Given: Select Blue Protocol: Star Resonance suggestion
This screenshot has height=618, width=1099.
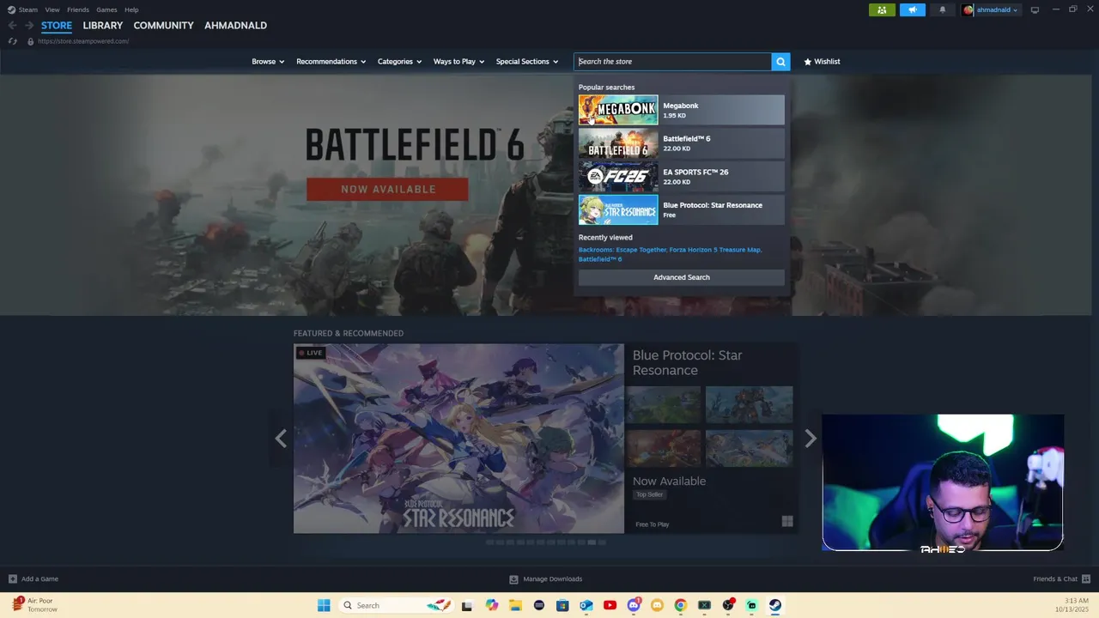Looking at the screenshot, I should point(681,209).
